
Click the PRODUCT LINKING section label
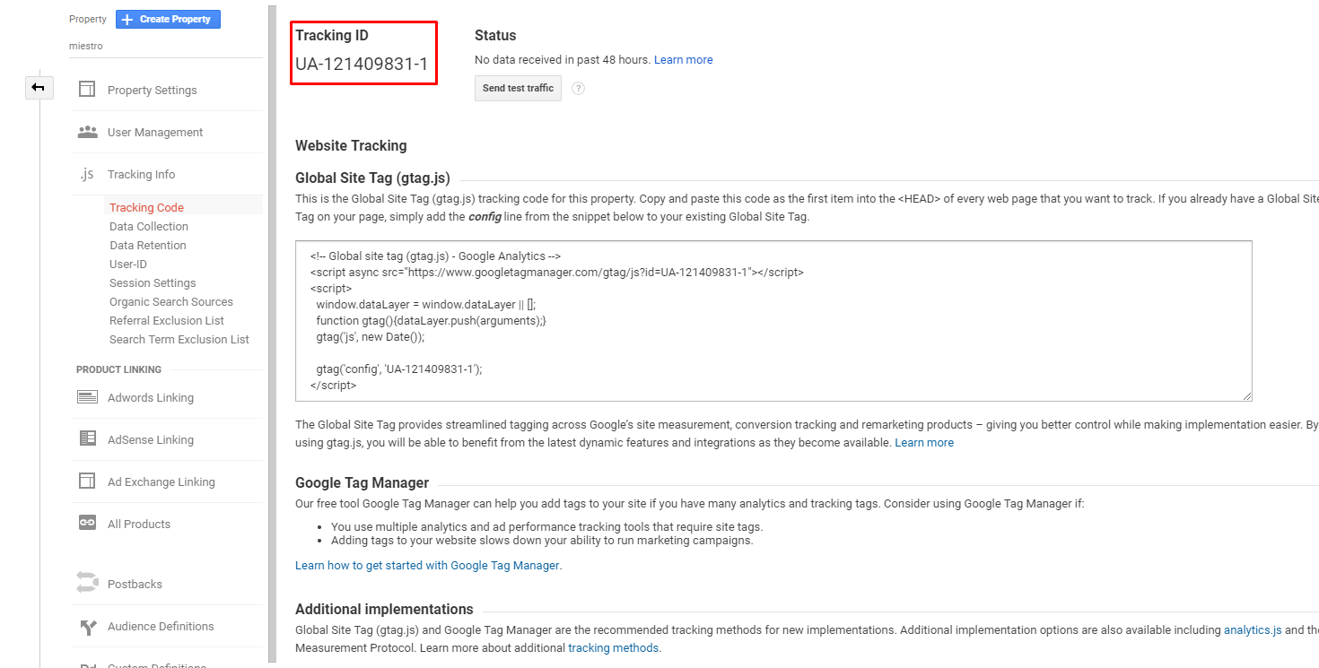[x=118, y=369]
